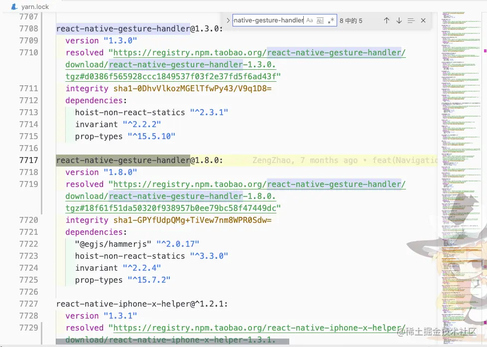Click react-native-iphone-x-helper@^1.2.1 heading
487x347 pixels.
click(142, 304)
